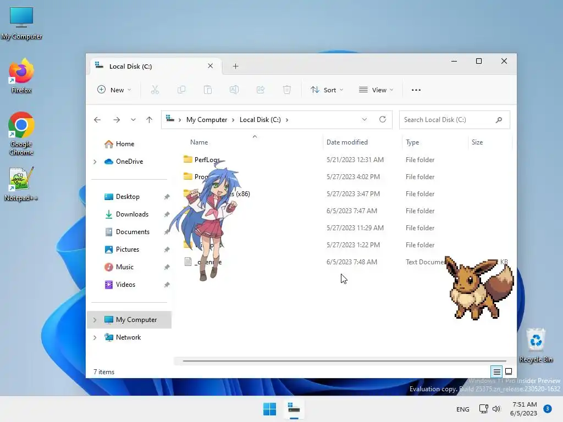
Task: Select the Recycle Bin desktop icon
Action: click(x=536, y=345)
